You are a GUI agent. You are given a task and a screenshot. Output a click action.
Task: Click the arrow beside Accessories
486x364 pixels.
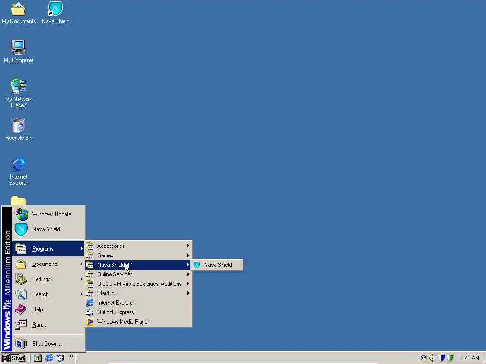188,246
